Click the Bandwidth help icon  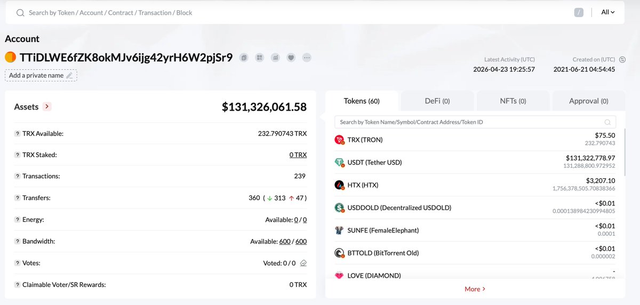coord(17,241)
